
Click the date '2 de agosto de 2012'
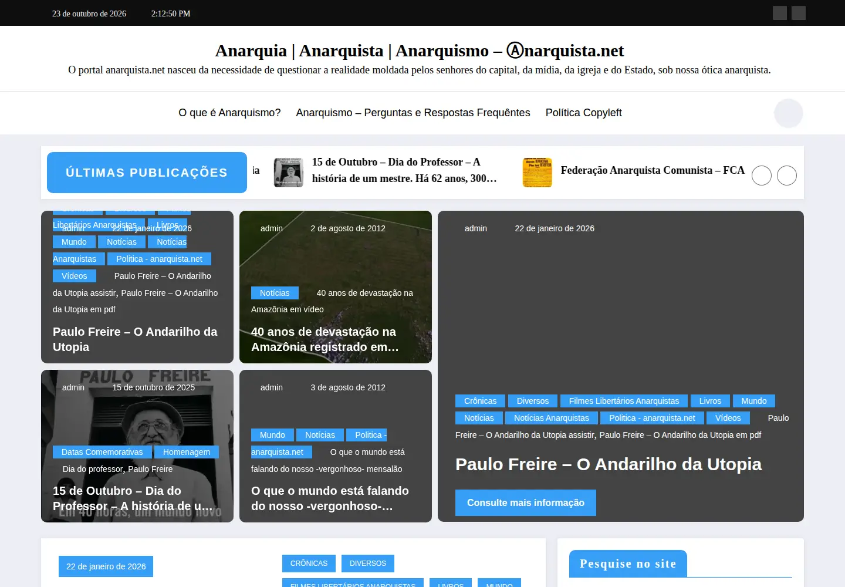point(348,228)
